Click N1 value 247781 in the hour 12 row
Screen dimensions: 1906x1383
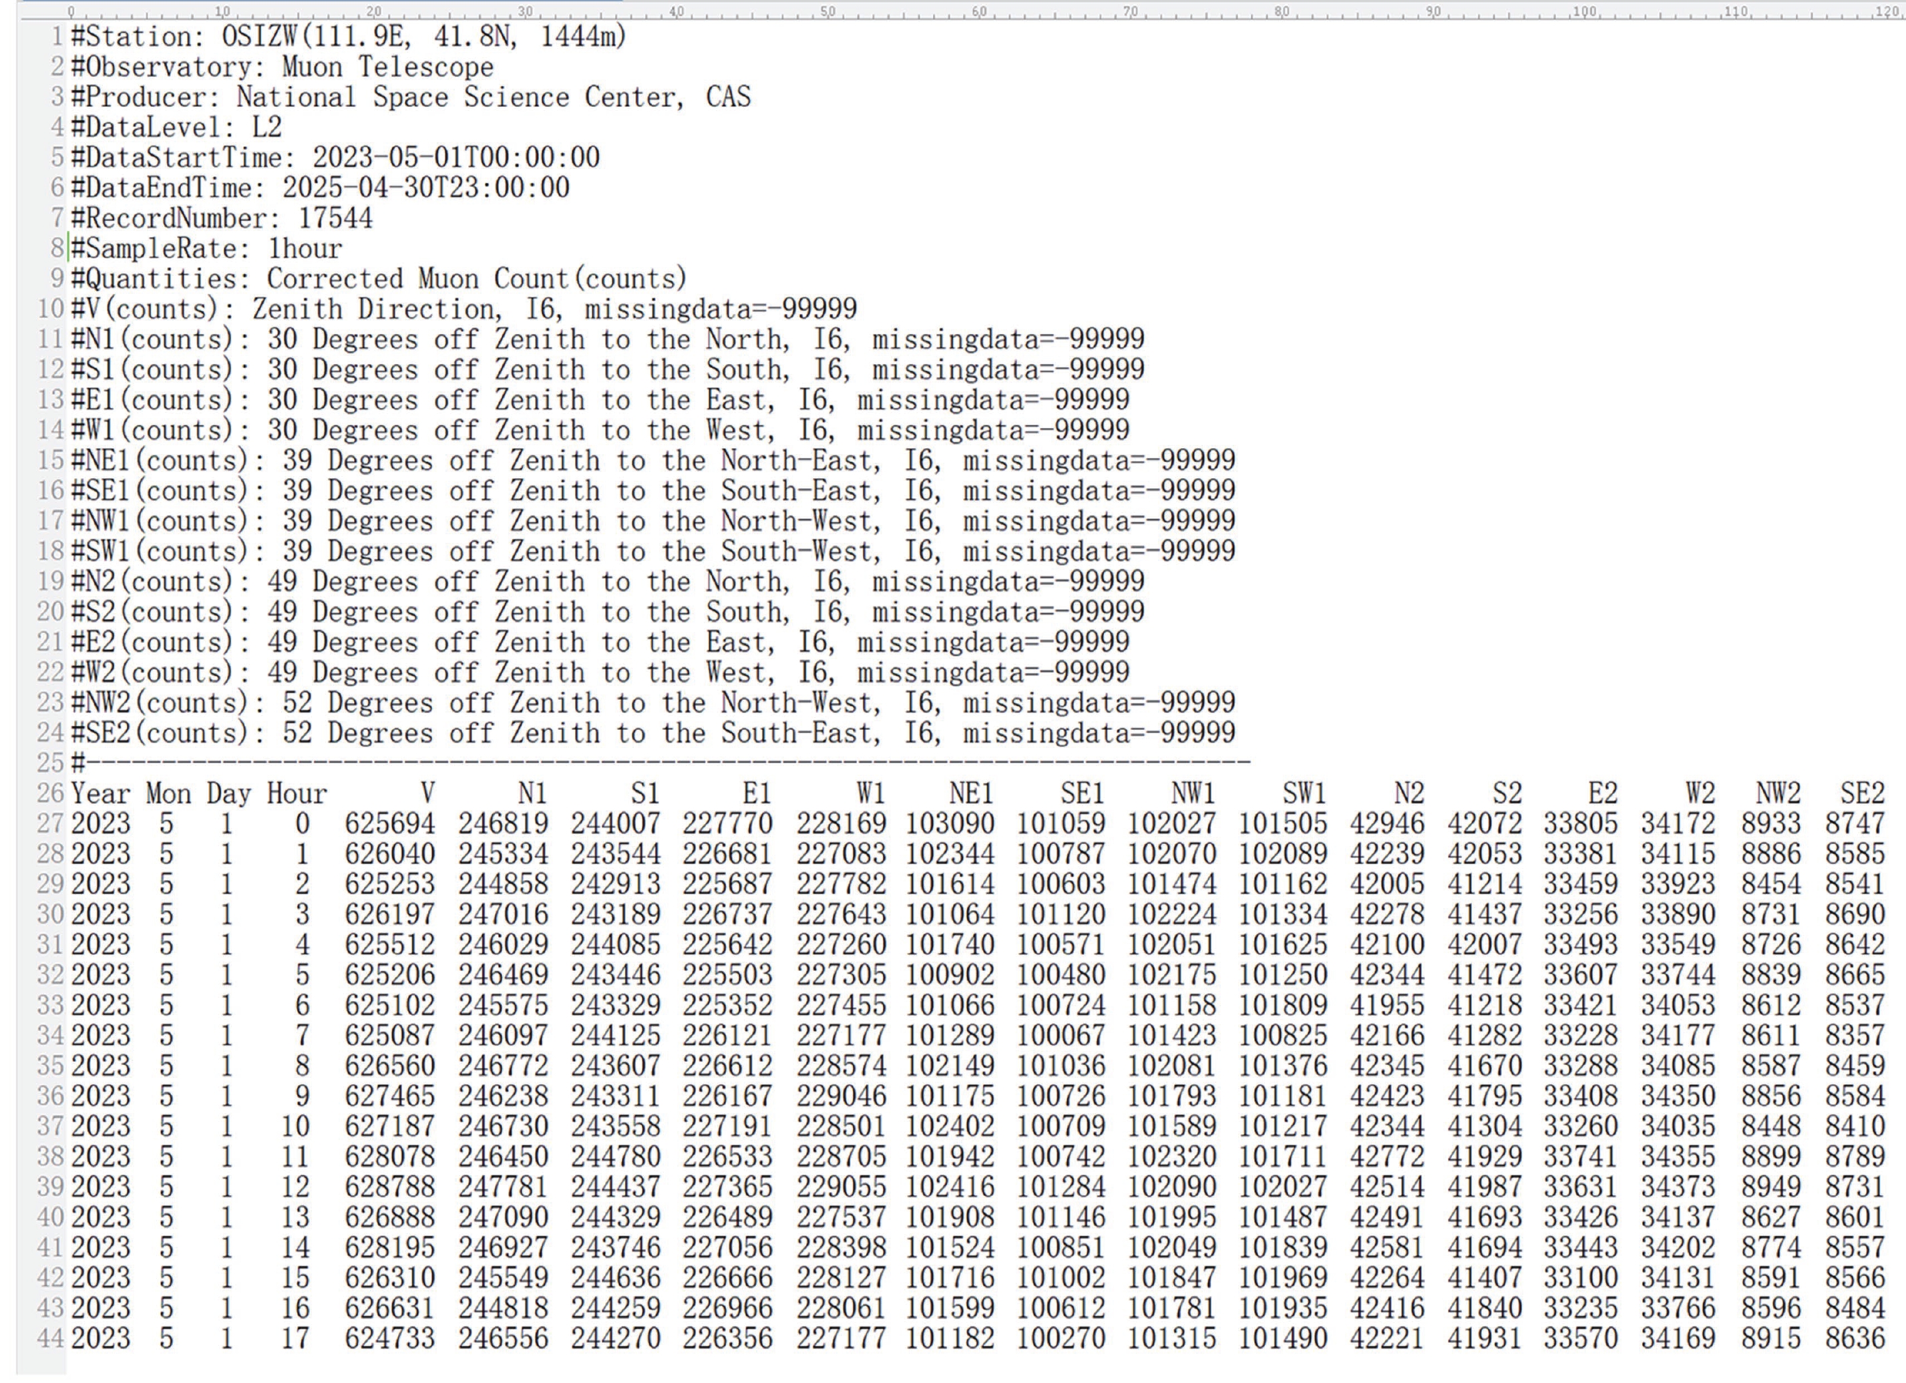click(x=503, y=1187)
